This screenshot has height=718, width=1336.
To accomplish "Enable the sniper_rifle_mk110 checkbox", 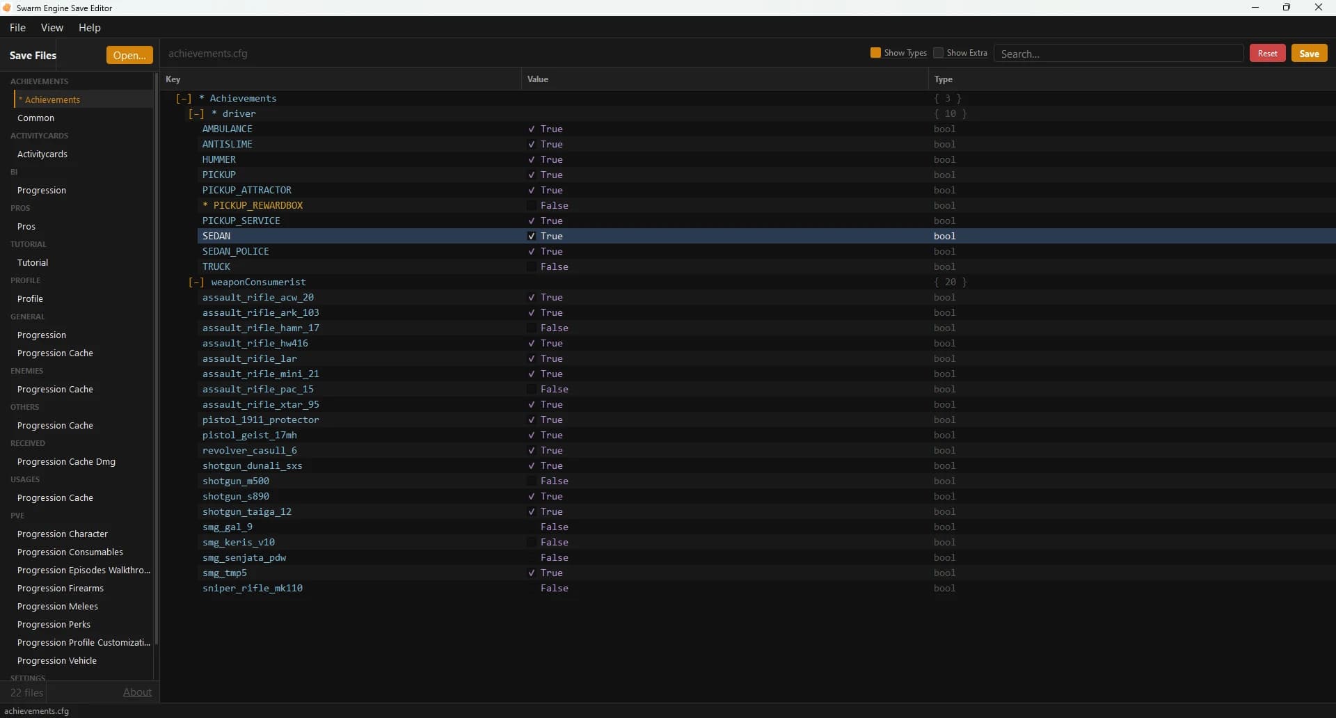I will click(x=531, y=588).
